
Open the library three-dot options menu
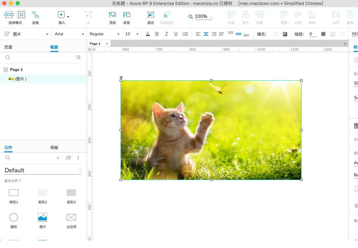tap(78, 158)
